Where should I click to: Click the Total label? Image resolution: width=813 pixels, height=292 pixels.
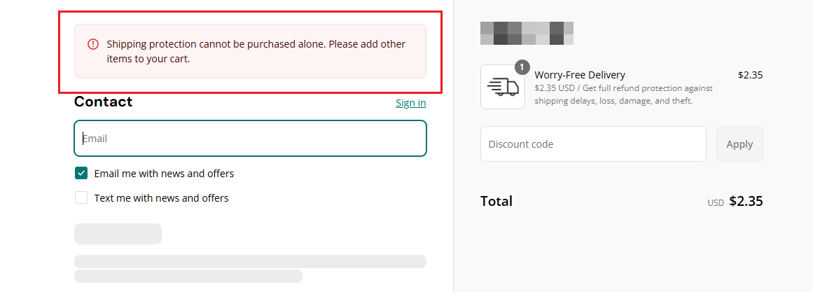click(496, 201)
